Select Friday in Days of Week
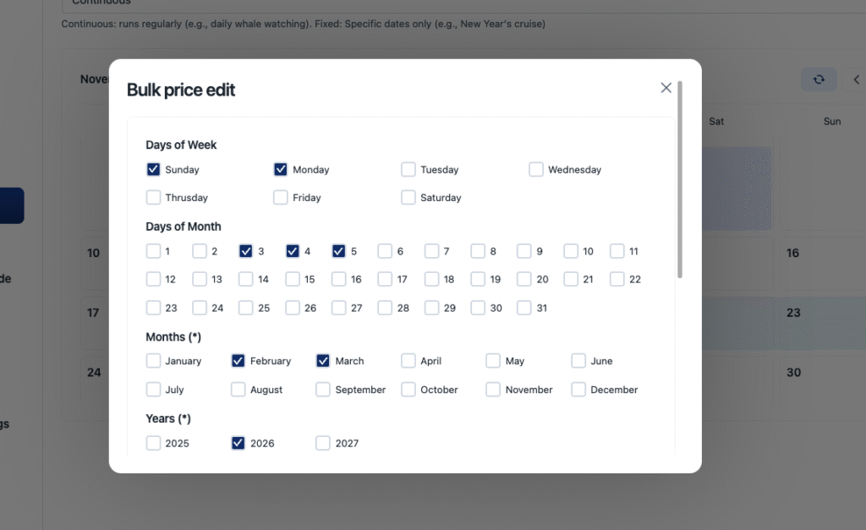Viewport: 866px width, 530px height. pyautogui.click(x=281, y=197)
